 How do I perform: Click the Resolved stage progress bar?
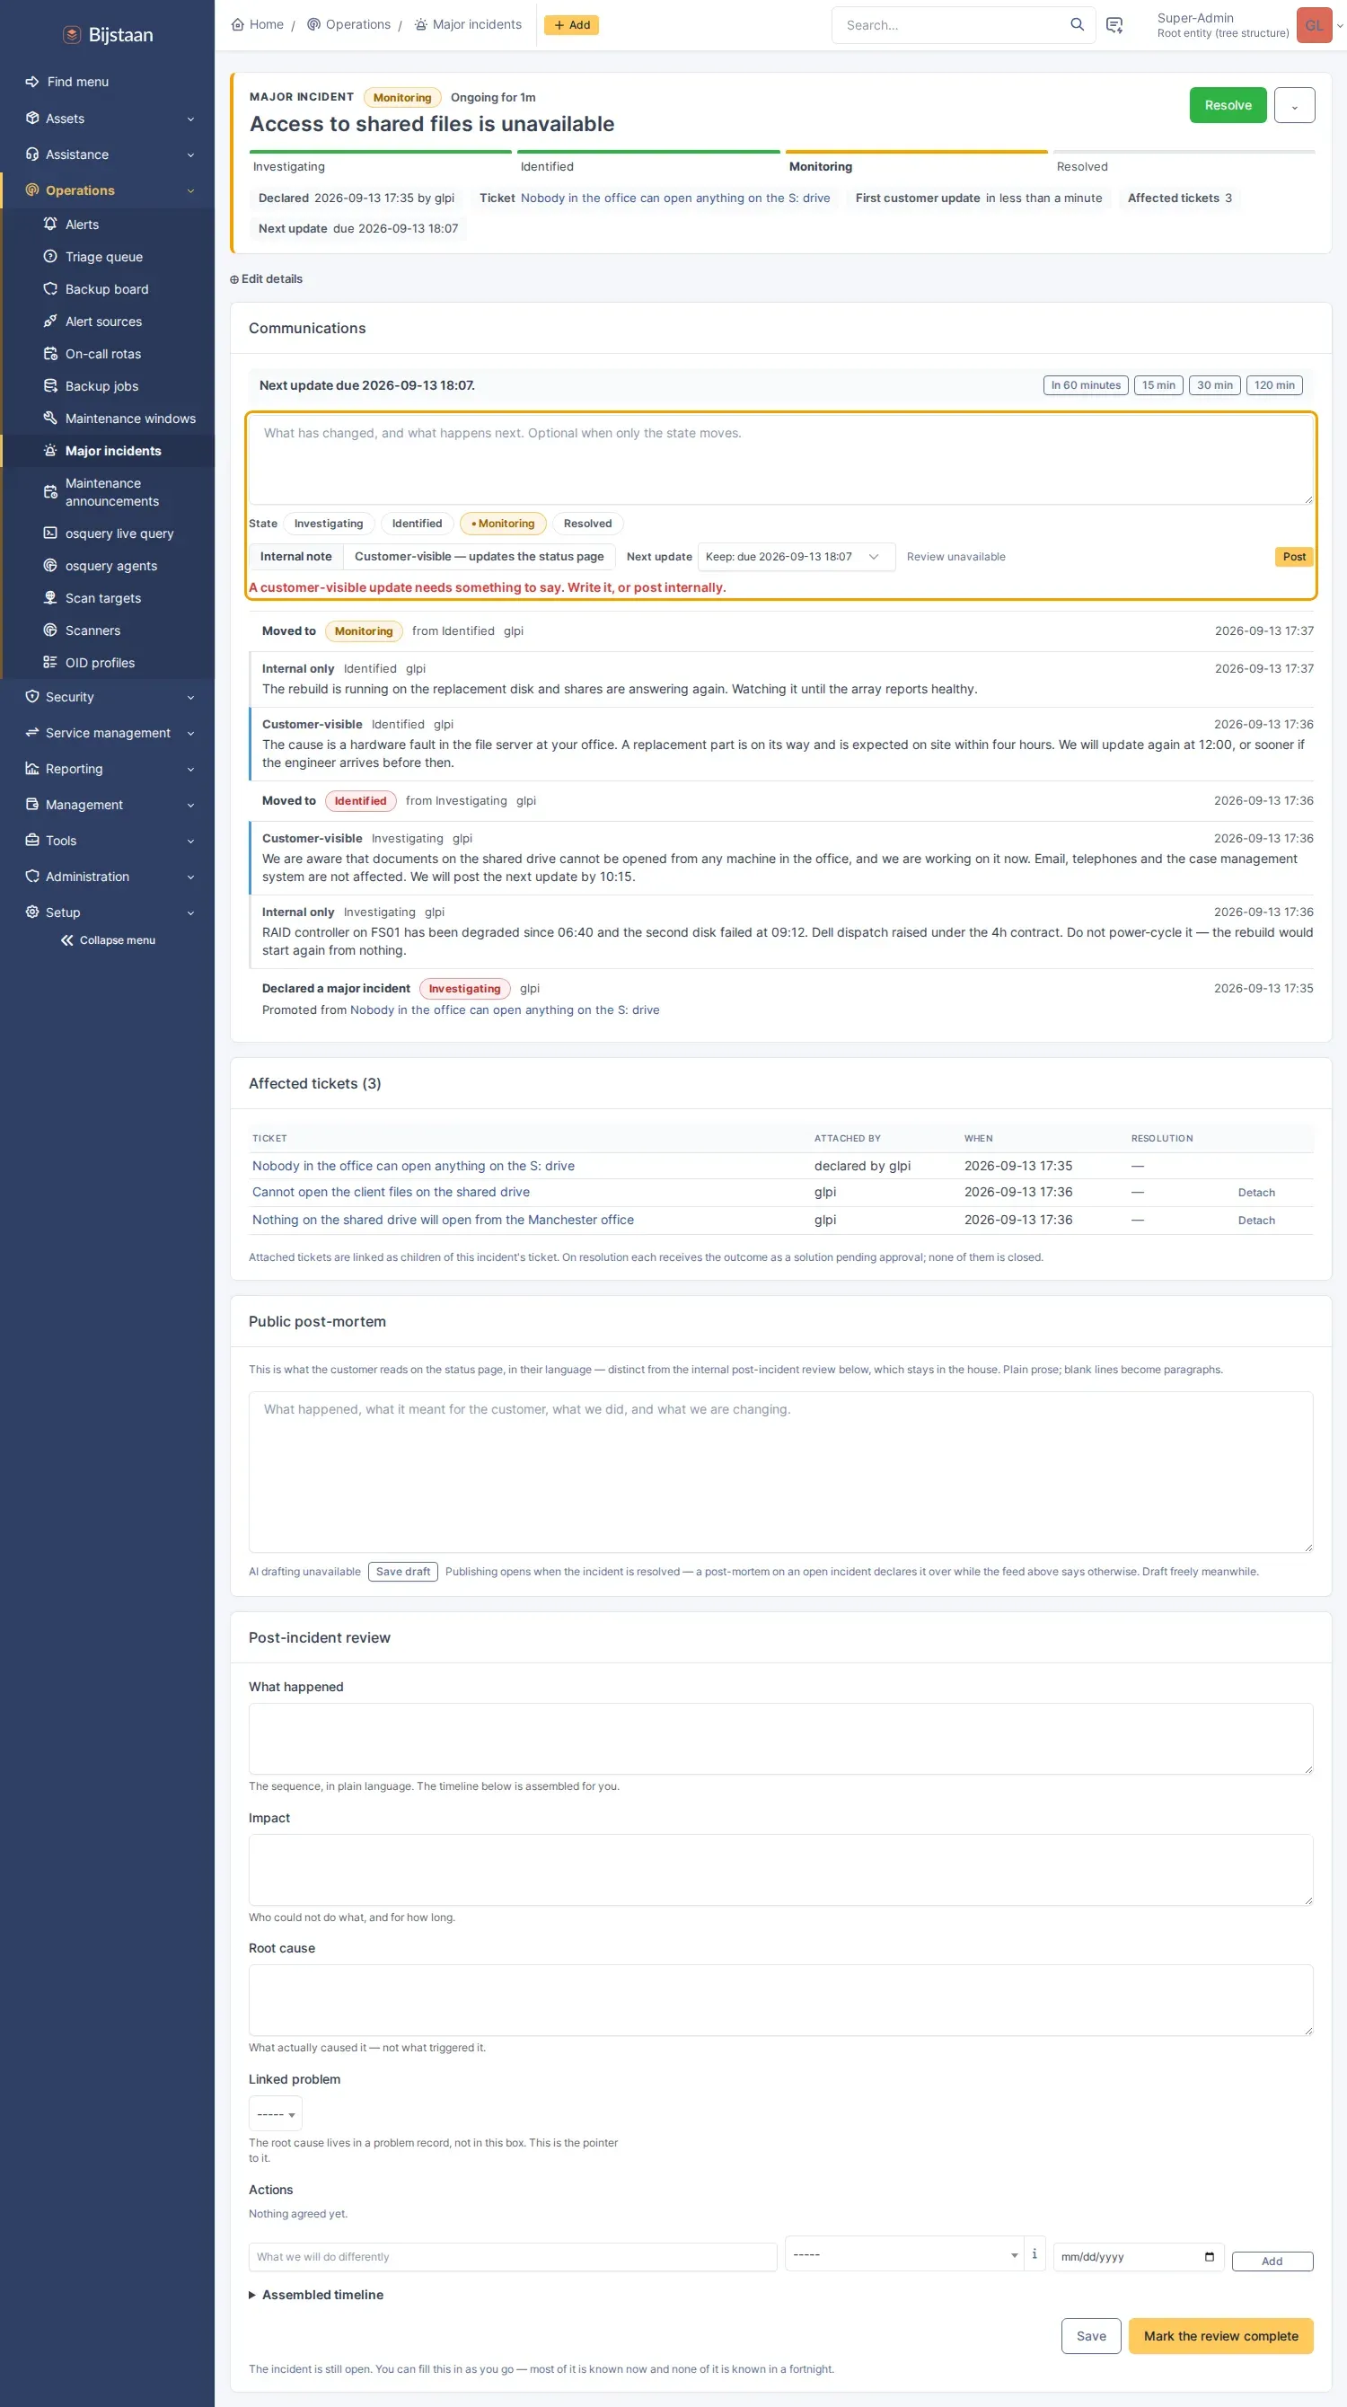[1184, 152]
